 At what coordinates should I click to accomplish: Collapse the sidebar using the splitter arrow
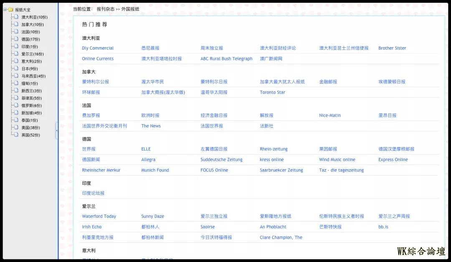click(x=56, y=131)
